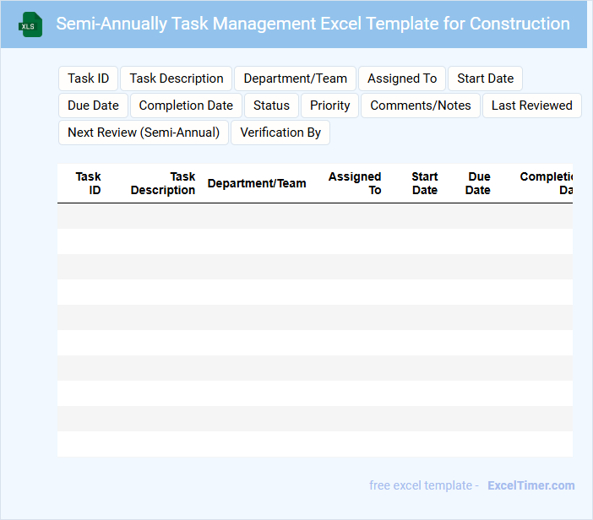Click the Department/Team tag
Screen dimensions: 593x520
[x=296, y=79]
